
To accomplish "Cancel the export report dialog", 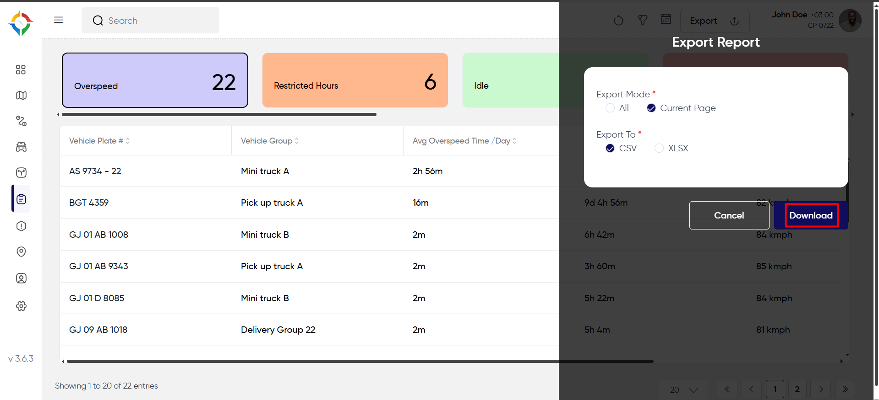I will point(729,215).
